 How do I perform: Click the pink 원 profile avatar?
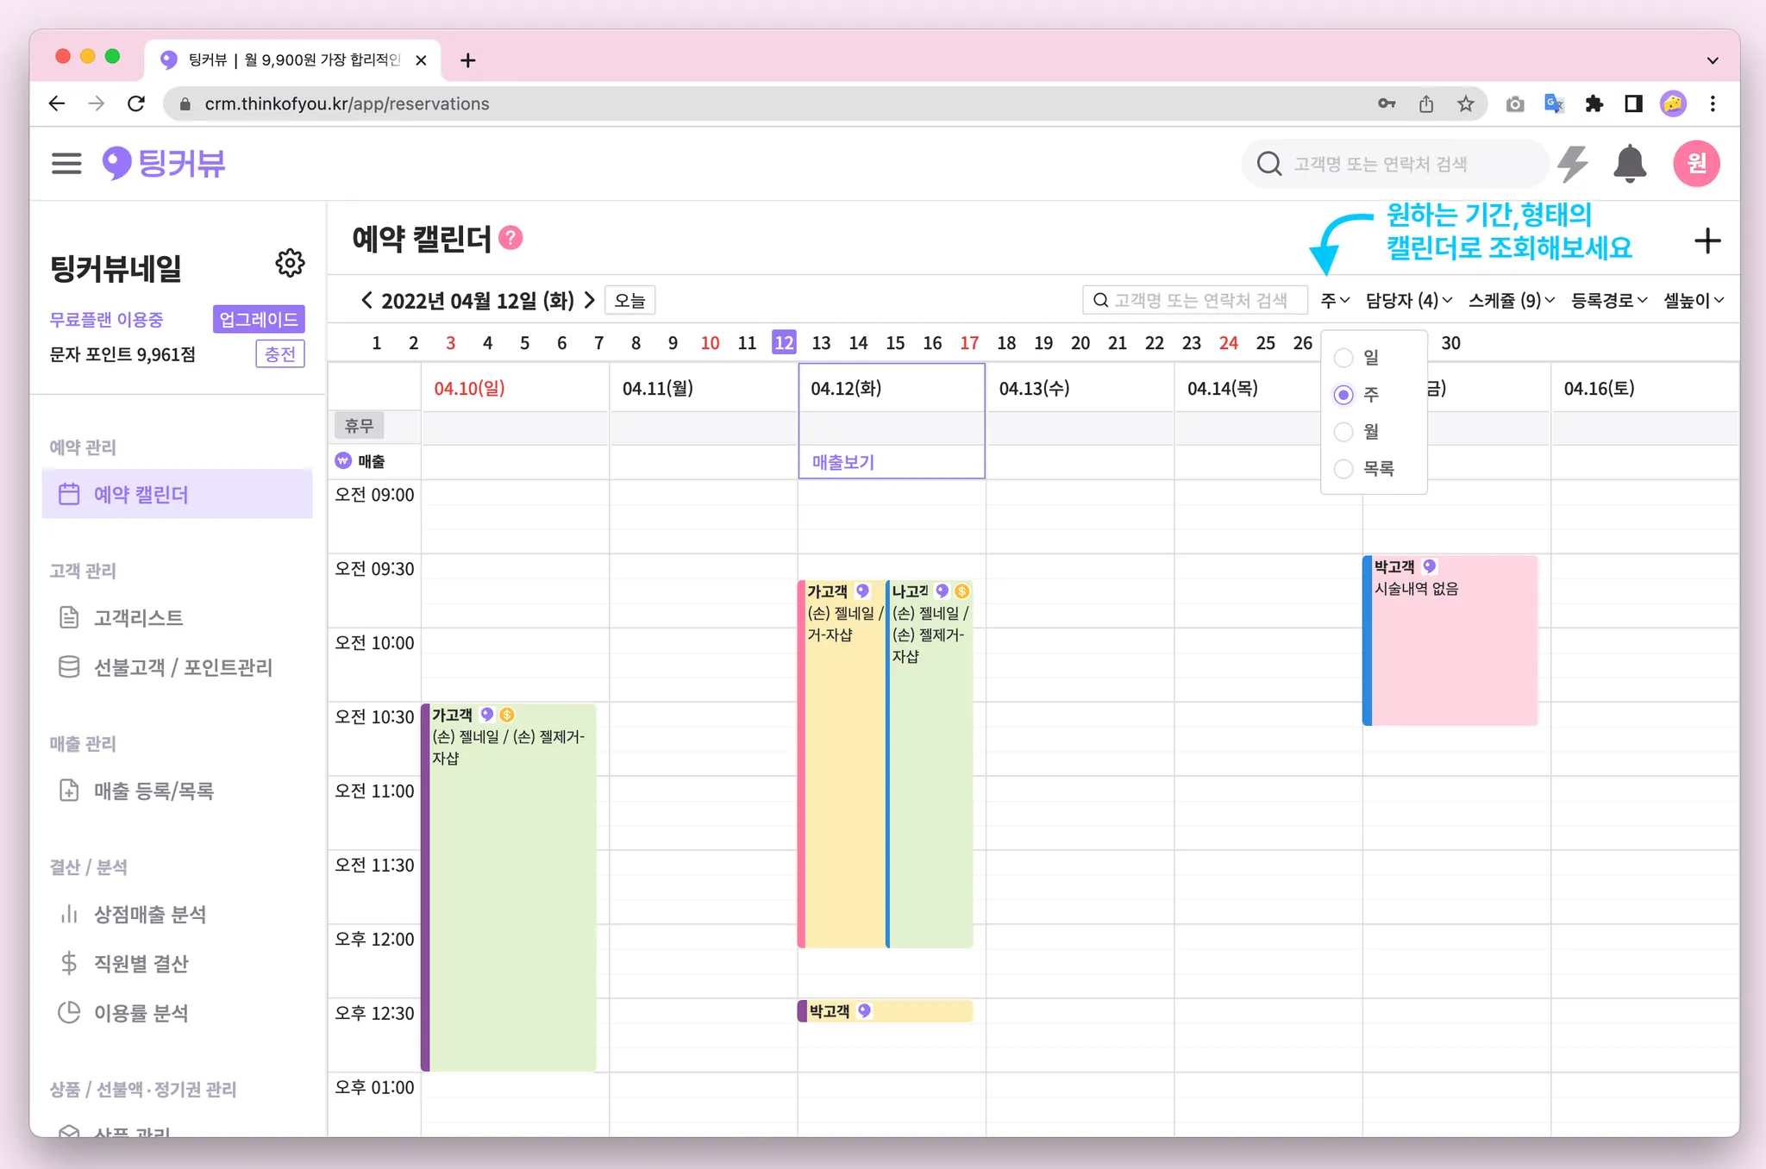click(1695, 163)
